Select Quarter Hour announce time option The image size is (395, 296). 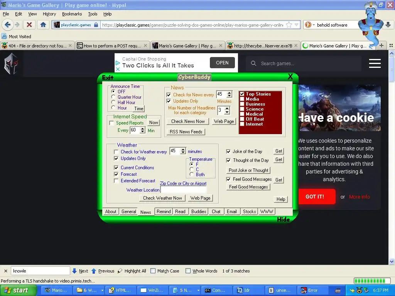113,97
